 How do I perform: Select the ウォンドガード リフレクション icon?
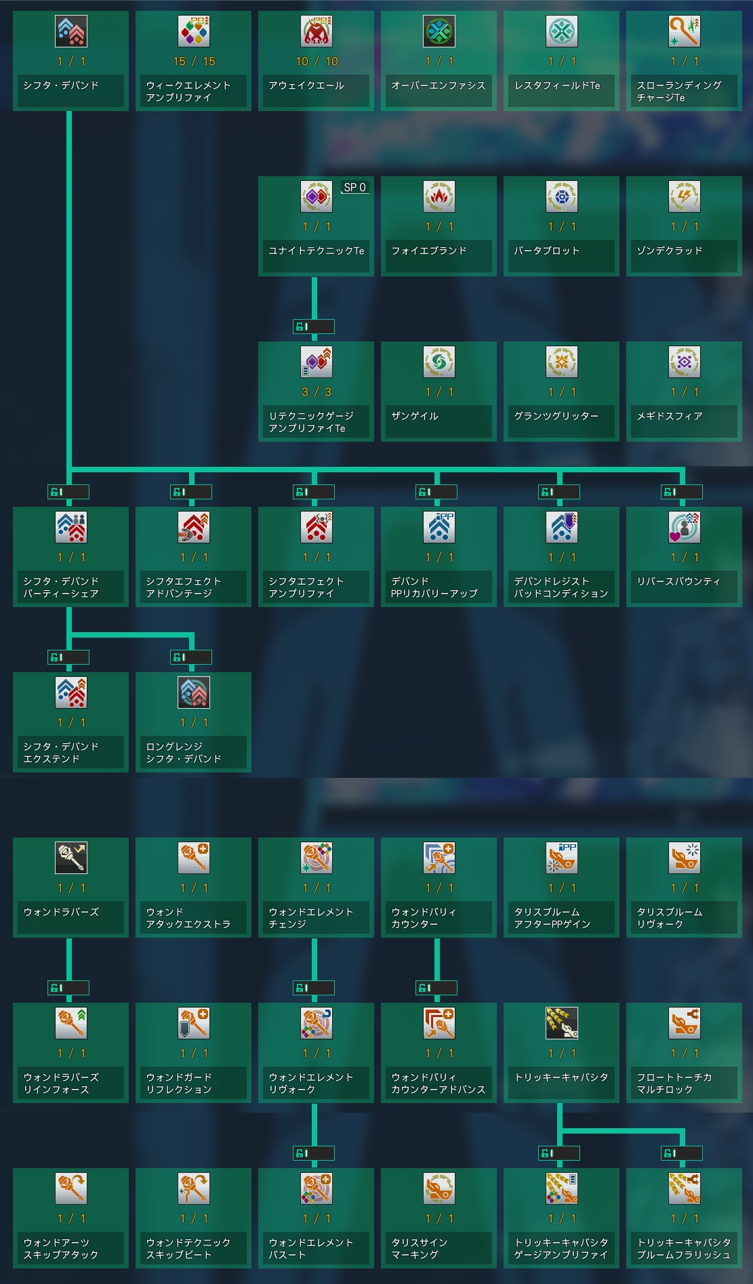tap(194, 1023)
